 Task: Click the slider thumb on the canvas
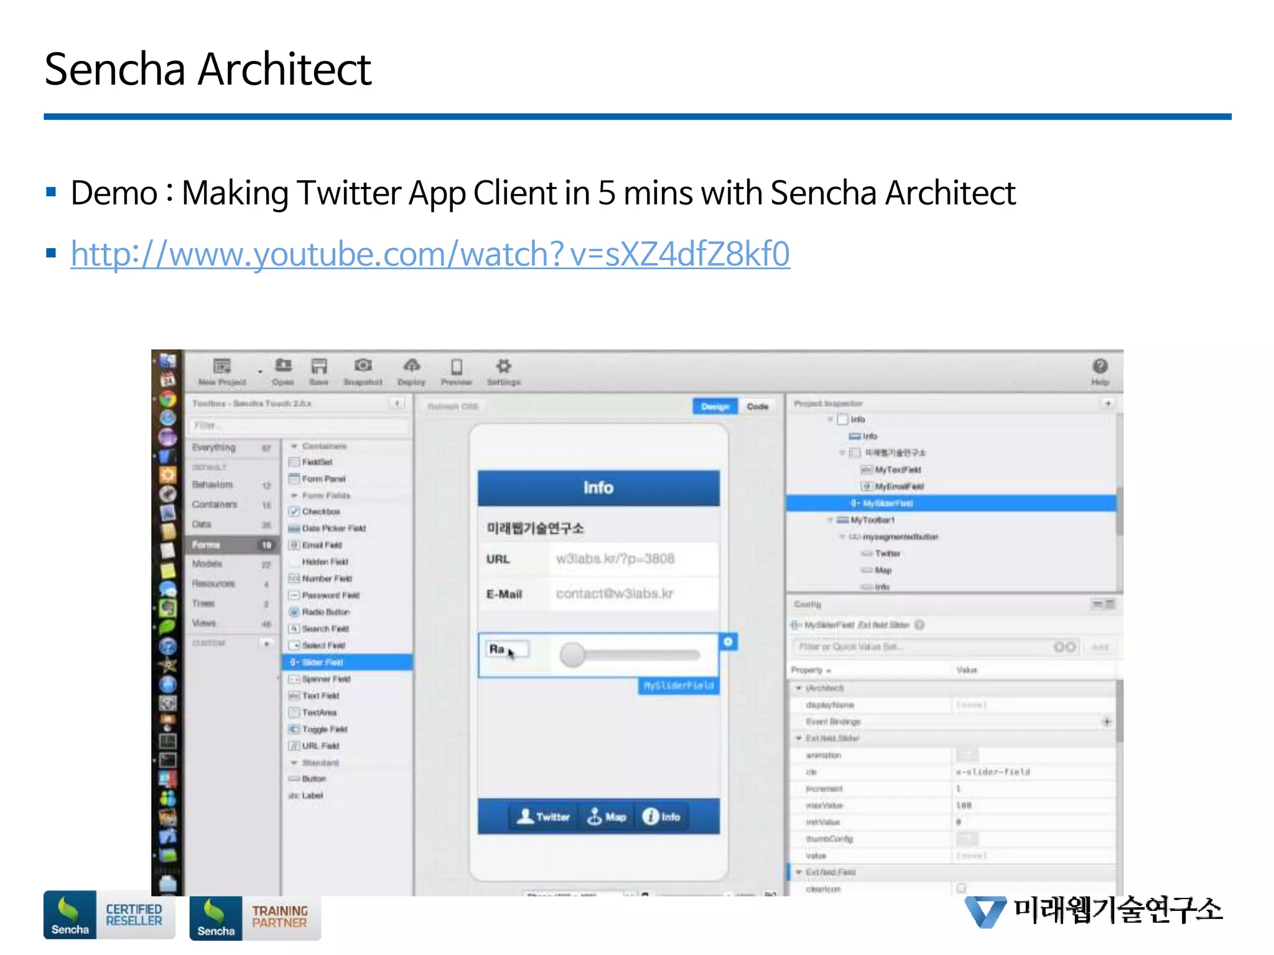[572, 655]
